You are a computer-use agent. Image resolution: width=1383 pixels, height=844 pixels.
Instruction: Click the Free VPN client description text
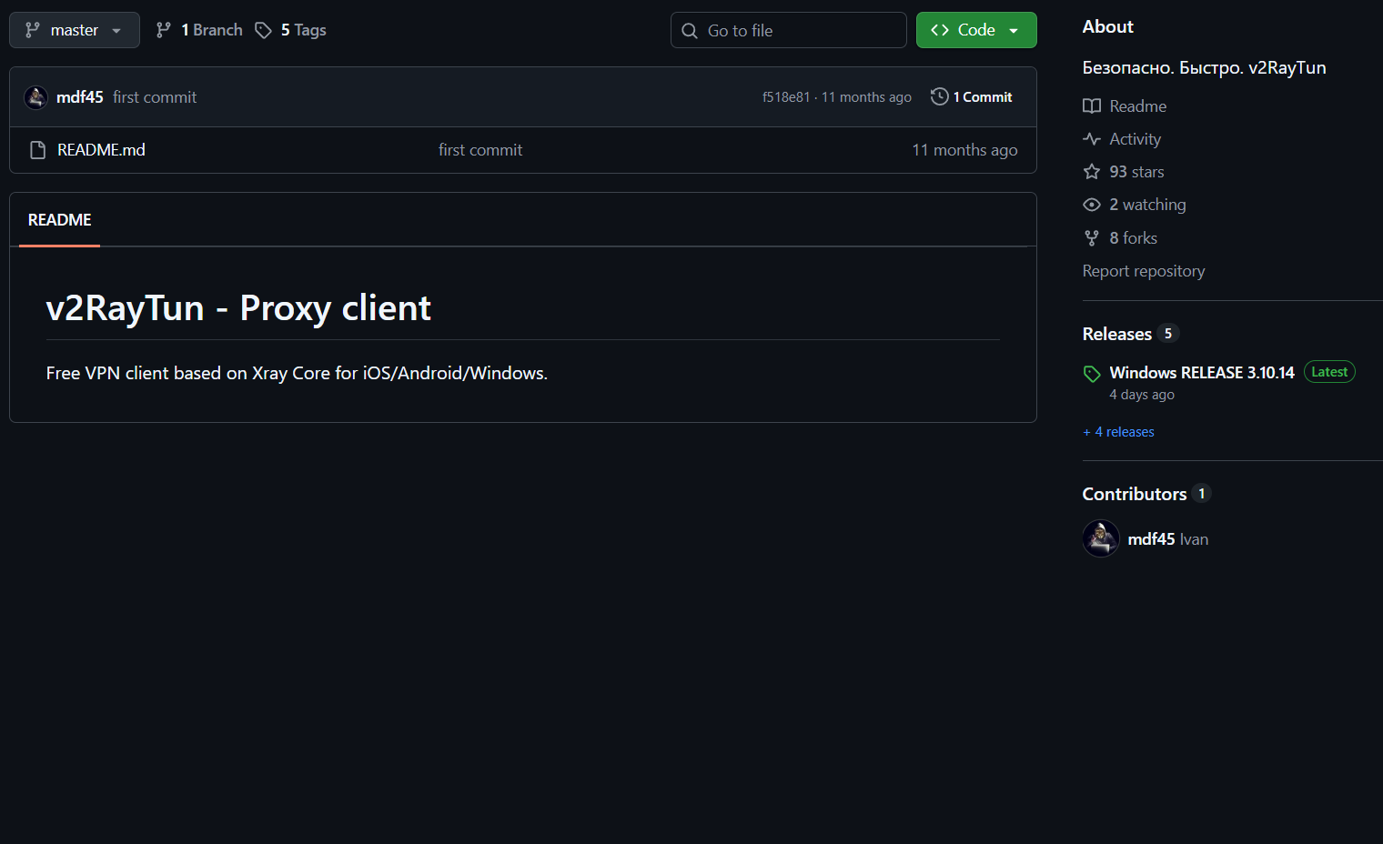[297, 373]
